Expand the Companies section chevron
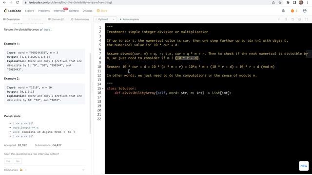The height and width of the screenshot is (175, 312). (83, 170)
